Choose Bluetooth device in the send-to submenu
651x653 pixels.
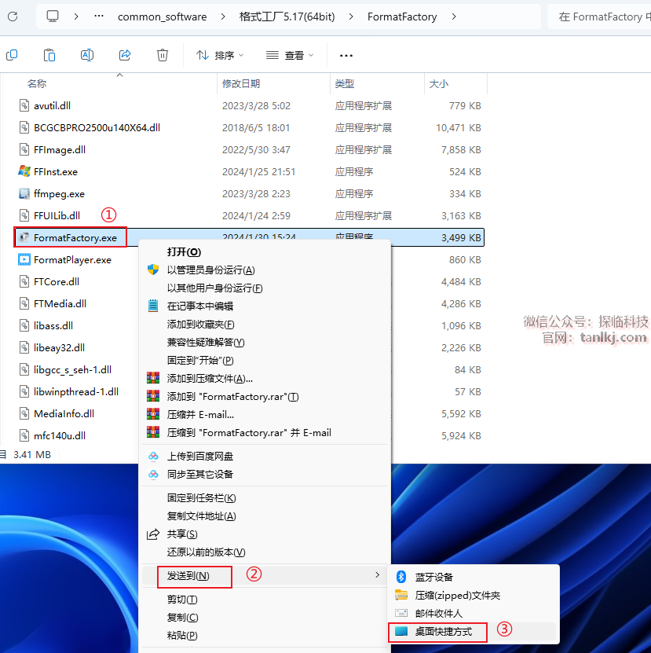click(x=433, y=577)
